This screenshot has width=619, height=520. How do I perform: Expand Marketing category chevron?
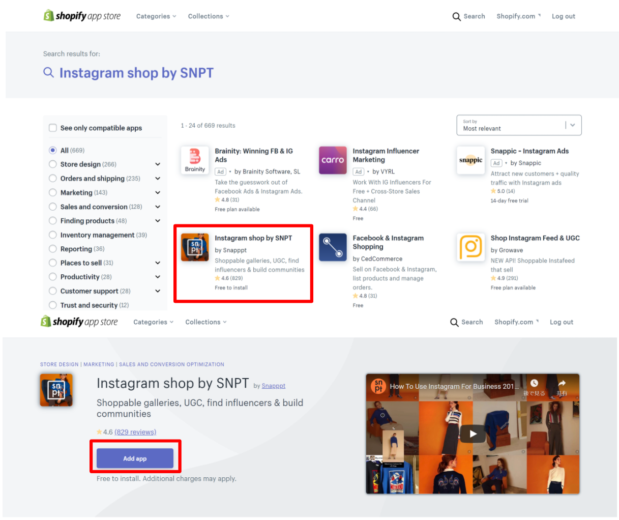click(x=158, y=193)
